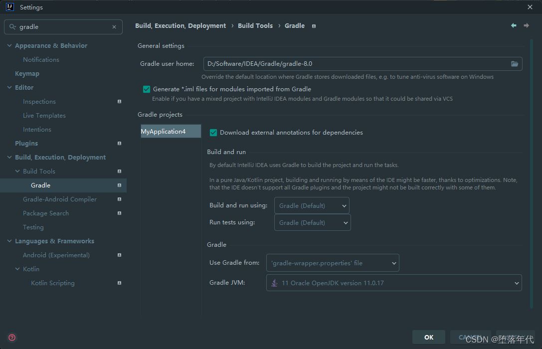Click Build Tools breadcrumb
This screenshot has width=542, height=349.
pos(255,26)
